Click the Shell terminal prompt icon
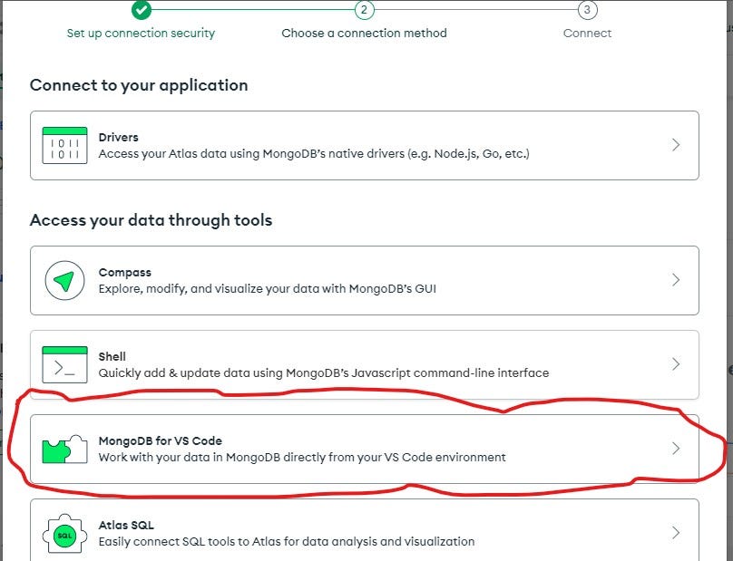 64,364
